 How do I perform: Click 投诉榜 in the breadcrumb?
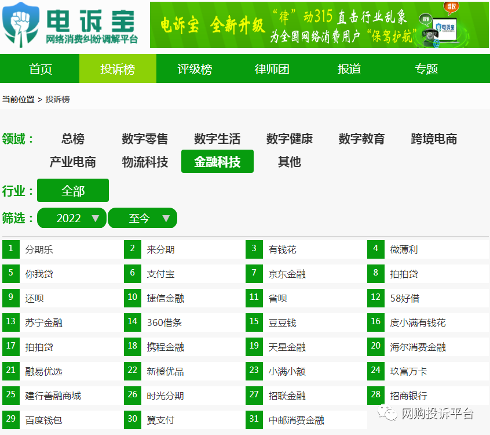pos(57,99)
